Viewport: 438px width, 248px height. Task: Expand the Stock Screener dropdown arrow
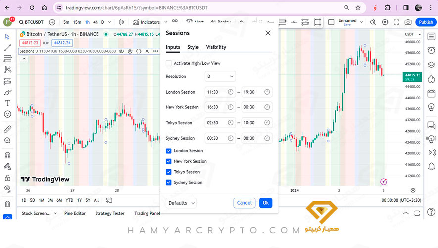(x=55, y=213)
